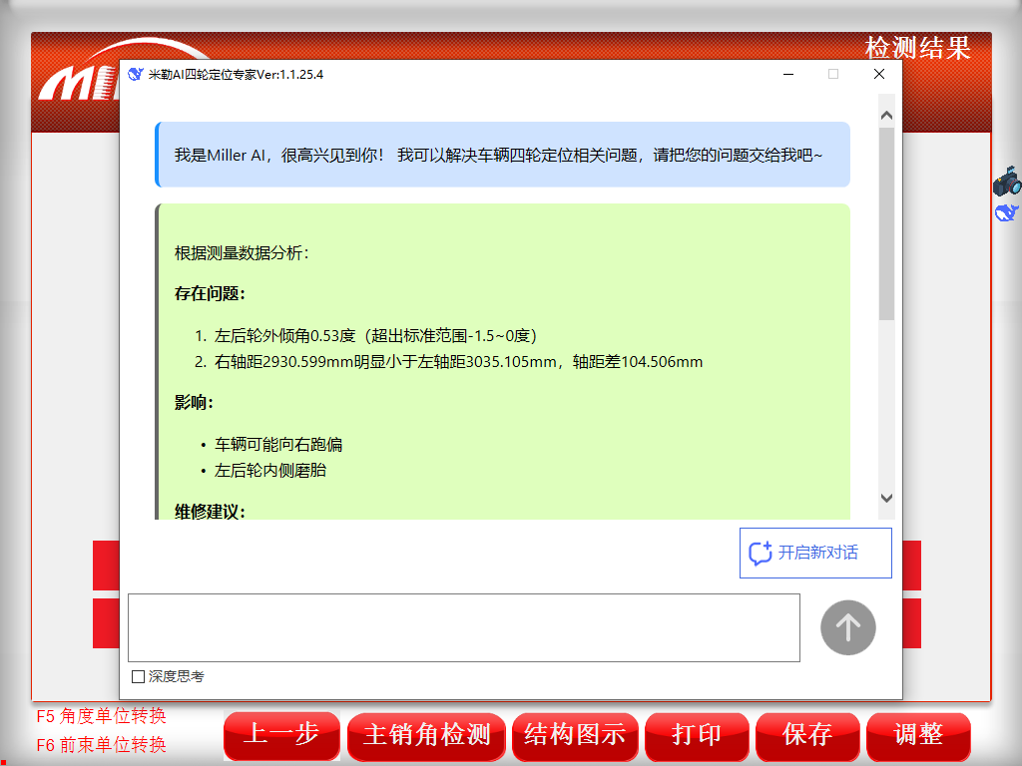Send message with the up arrow button
This screenshot has height=766, width=1022.
(848, 627)
